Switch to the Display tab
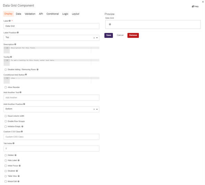 [9, 14]
